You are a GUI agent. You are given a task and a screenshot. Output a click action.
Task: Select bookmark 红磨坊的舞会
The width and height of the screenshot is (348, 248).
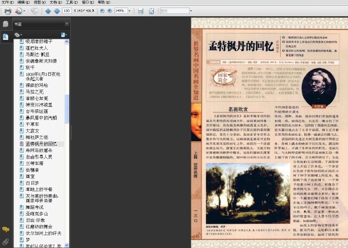pyautogui.click(x=39, y=227)
